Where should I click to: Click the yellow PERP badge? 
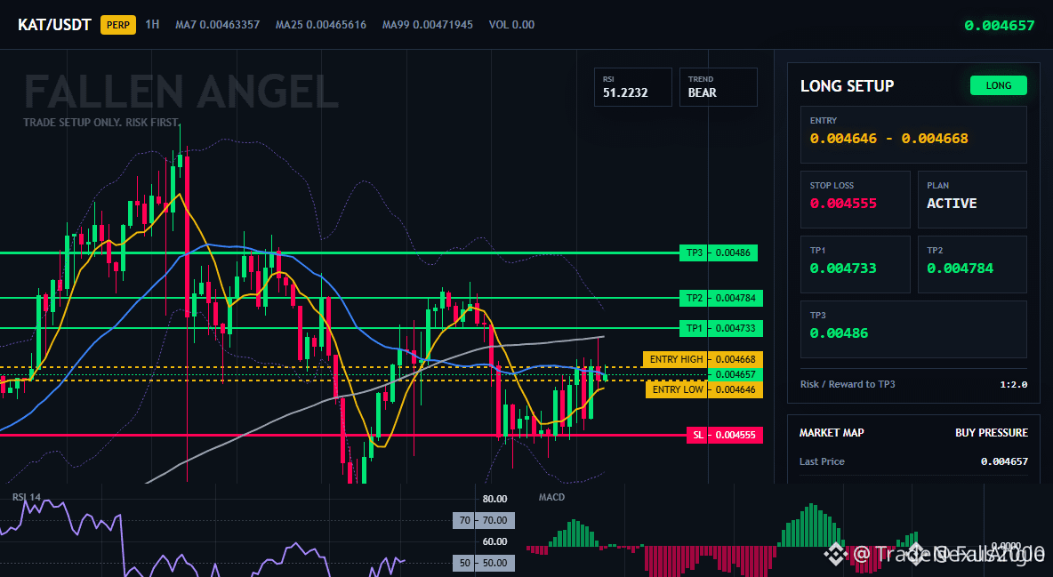coord(118,25)
